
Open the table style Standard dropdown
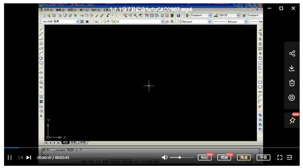pos(255,16)
